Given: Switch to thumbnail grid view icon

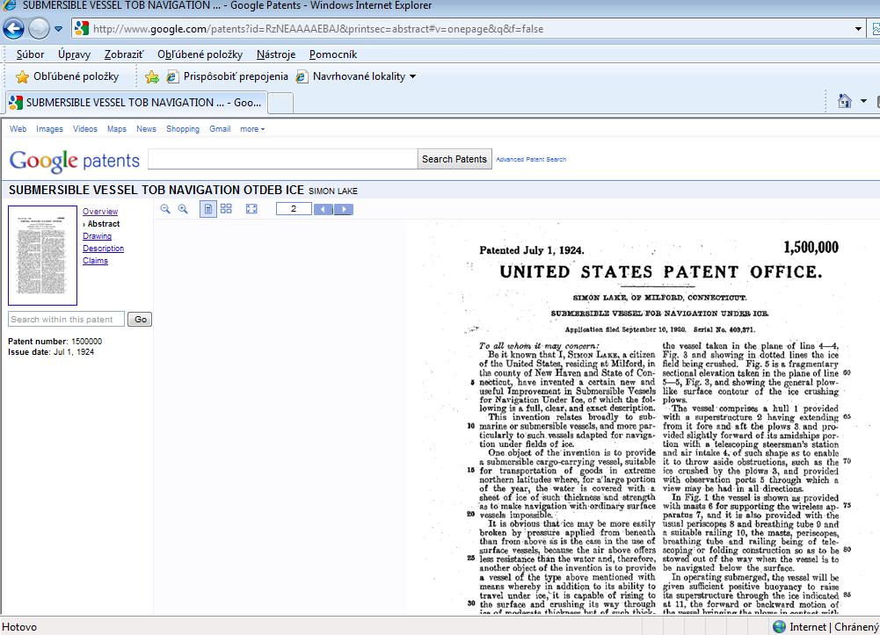Looking at the screenshot, I should click(226, 209).
